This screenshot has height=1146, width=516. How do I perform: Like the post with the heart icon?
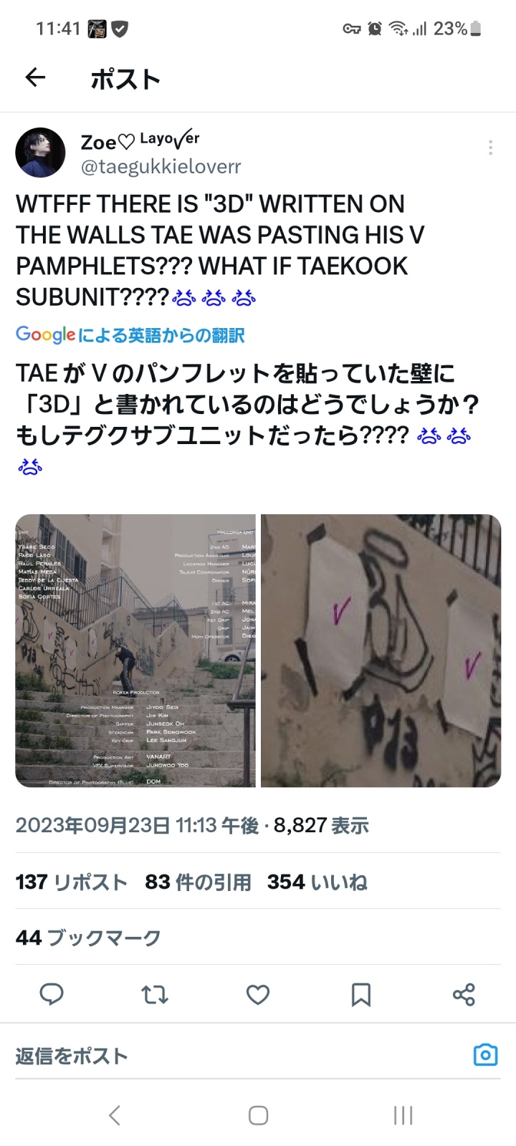(x=258, y=994)
